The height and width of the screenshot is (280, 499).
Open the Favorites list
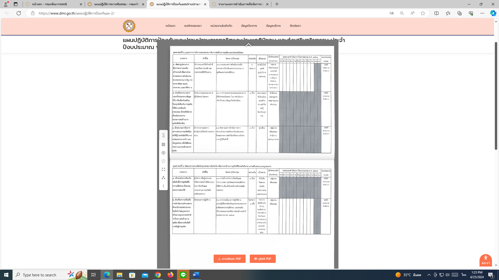448,13
